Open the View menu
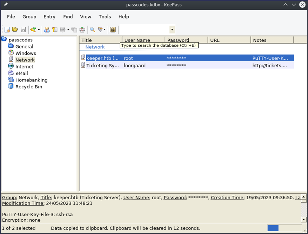Image resolution: width=308 pixels, height=234 pixels. click(x=86, y=17)
